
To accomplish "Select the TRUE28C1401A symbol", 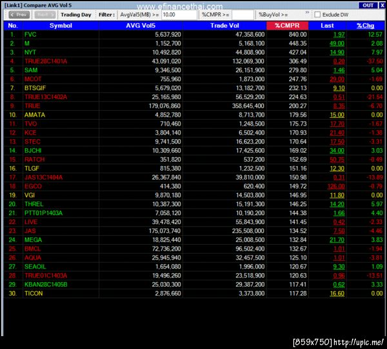I will point(46,61).
